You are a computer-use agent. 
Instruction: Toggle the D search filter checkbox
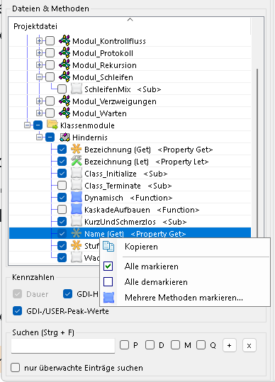[150, 345]
